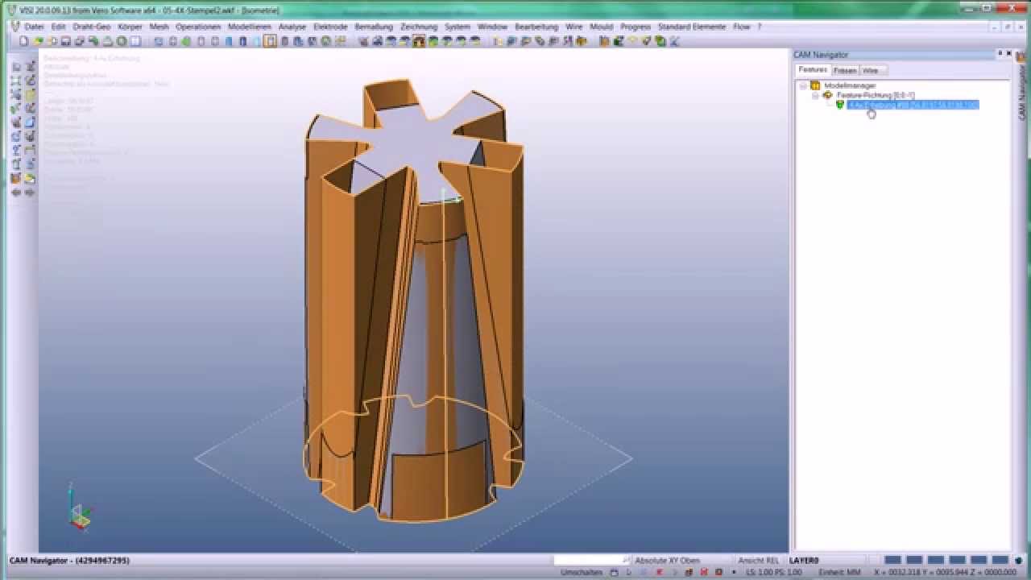Open the System menu
Image resolution: width=1031 pixels, height=580 pixels.
458,27
